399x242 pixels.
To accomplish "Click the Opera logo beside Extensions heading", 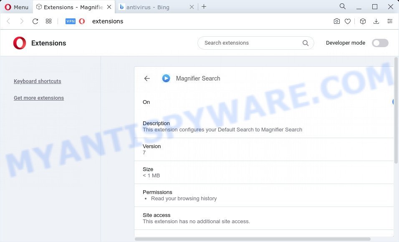I will (20, 43).
